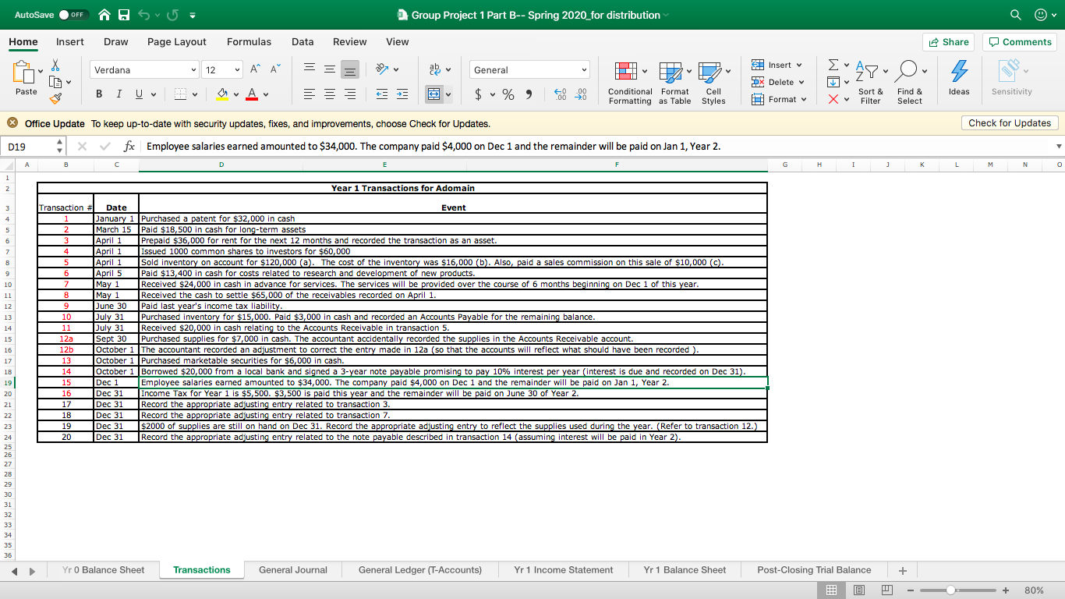This screenshot has width=1065, height=599.
Task: Click the Share button
Action: pos(948,41)
